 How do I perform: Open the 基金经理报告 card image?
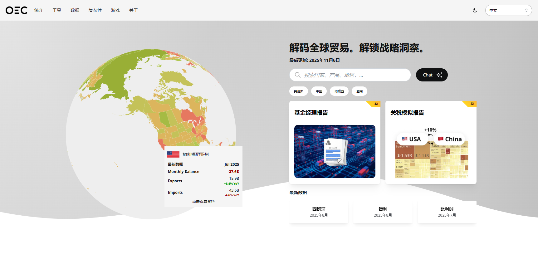[x=335, y=151]
